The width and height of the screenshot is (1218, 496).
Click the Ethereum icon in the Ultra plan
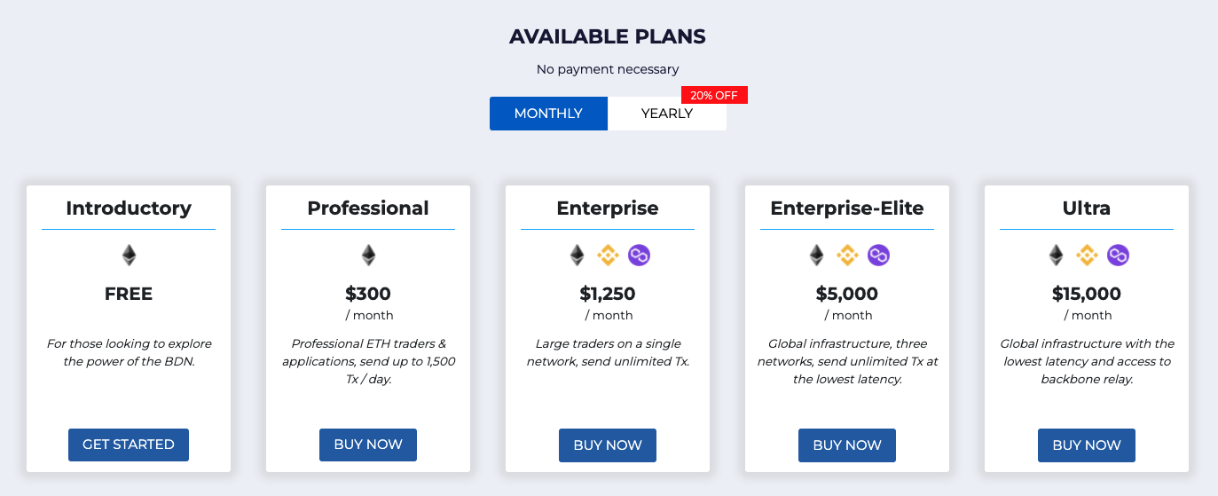point(1056,256)
